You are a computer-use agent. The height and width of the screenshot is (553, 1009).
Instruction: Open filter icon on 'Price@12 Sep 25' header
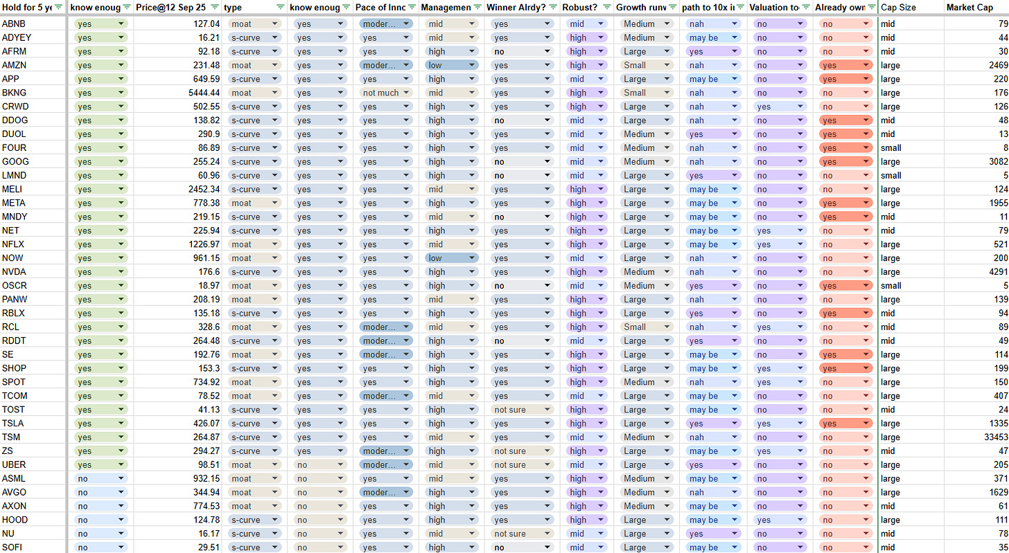coord(213,7)
